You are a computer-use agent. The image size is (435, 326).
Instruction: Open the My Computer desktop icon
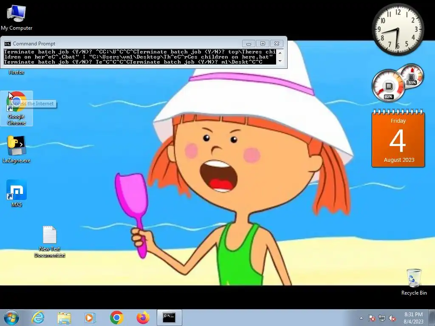point(17,18)
